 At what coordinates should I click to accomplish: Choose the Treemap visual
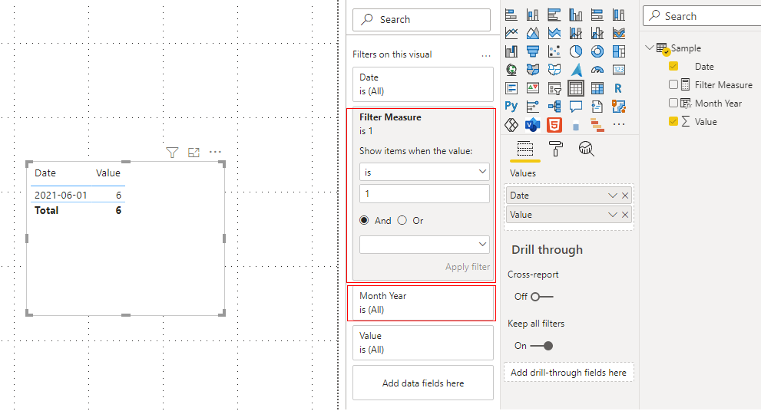pos(619,51)
